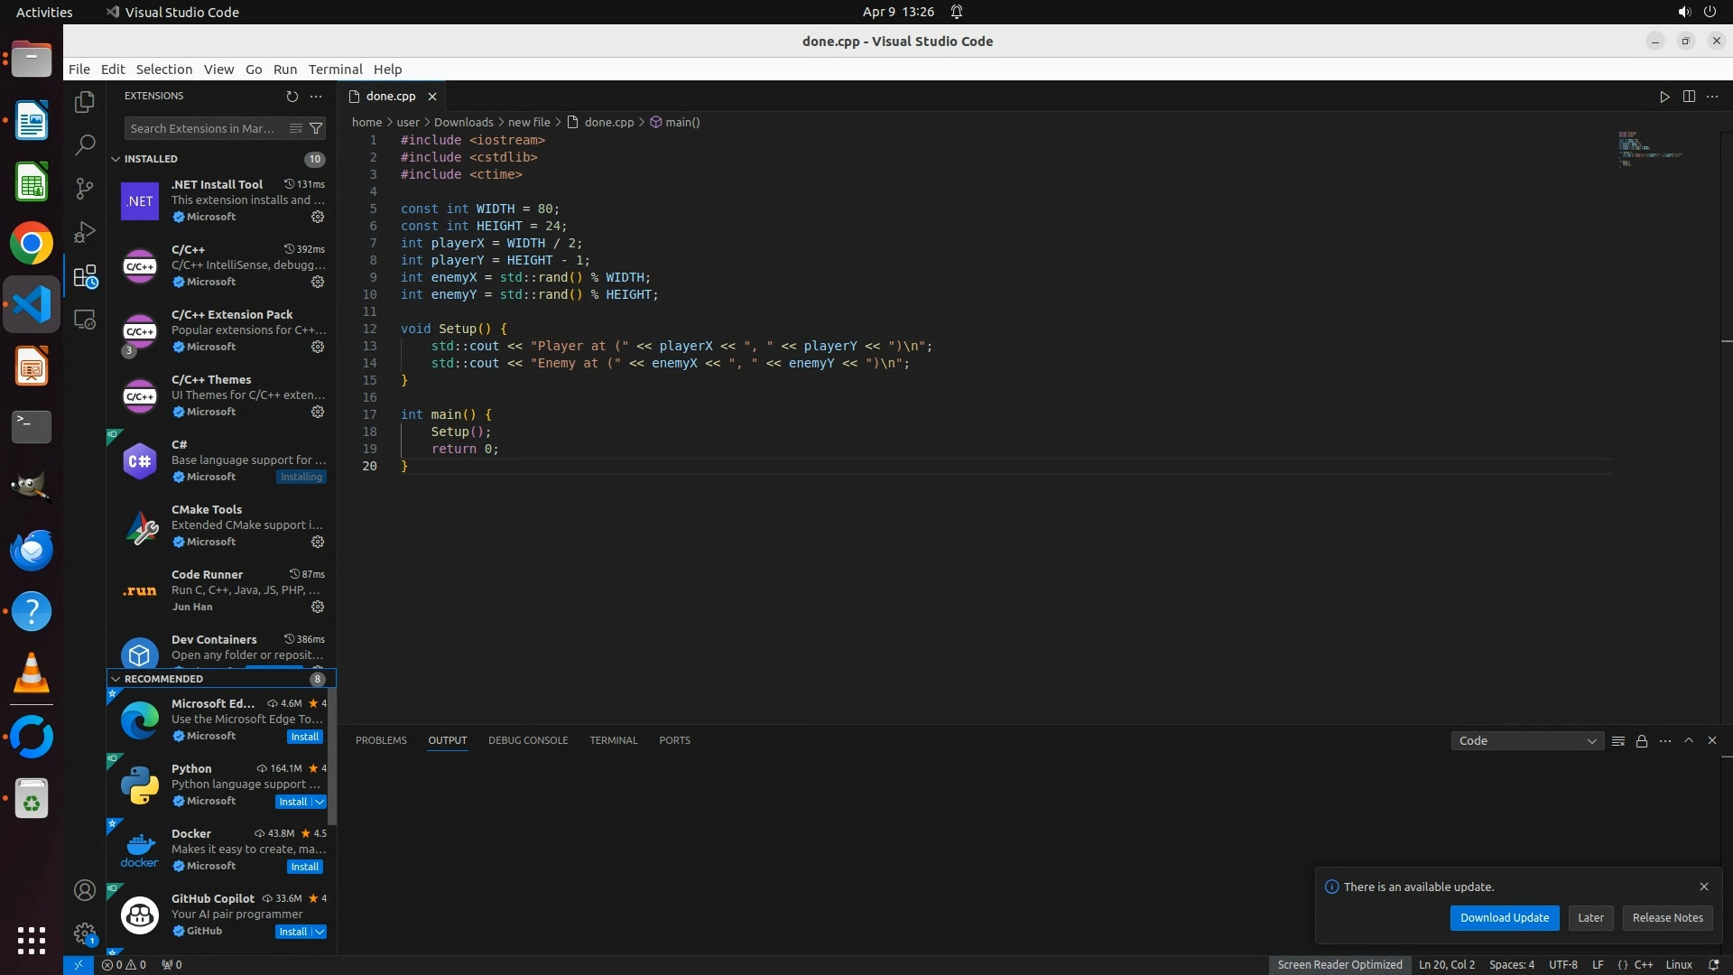The width and height of the screenshot is (1733, 975).
Task: Collapse the INSTALLED extensions section
Action: 116,159
